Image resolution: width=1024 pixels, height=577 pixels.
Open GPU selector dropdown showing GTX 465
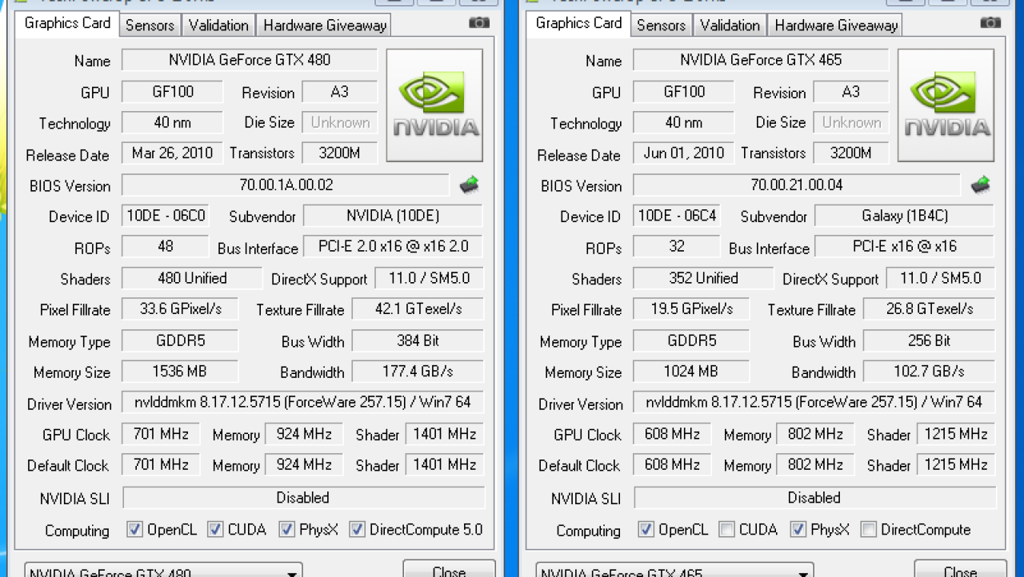[674, 571]
